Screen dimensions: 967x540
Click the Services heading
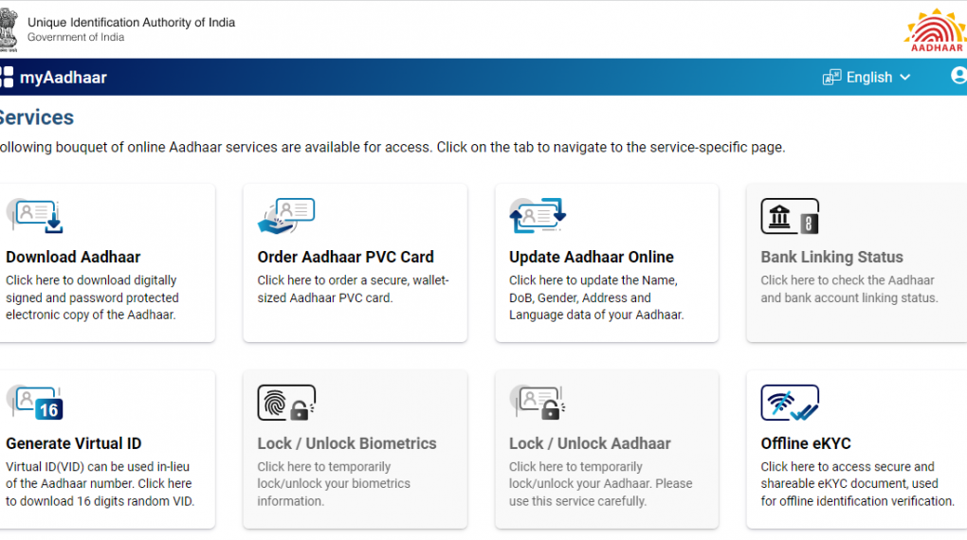coord(36,117)
